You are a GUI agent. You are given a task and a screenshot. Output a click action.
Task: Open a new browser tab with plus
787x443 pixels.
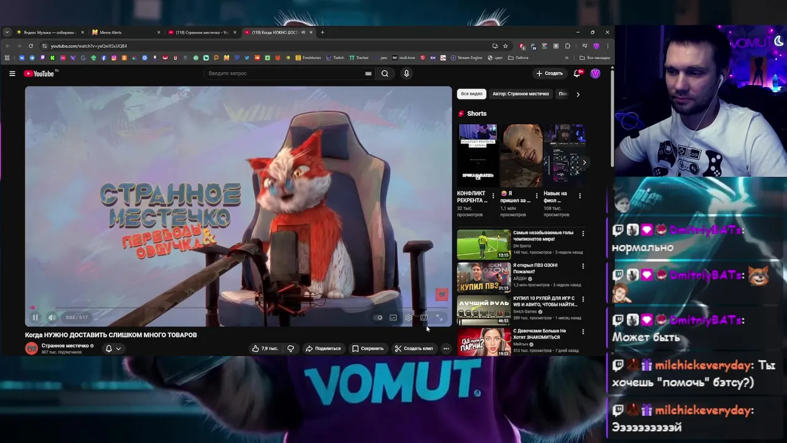[322, 32]
